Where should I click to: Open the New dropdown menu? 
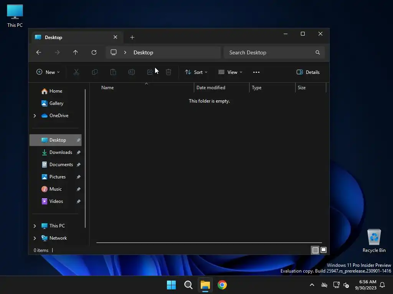click(48, 72)
